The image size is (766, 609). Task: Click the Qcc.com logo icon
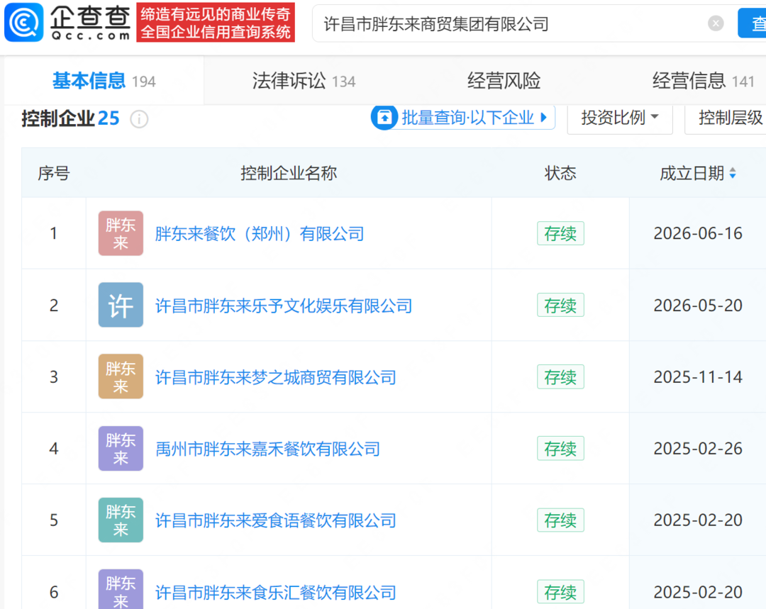click(24, 23)
